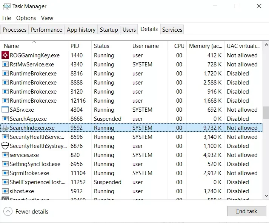269x223 pixels.
Task: Select the services.exe row name
Action: point(24,155)
